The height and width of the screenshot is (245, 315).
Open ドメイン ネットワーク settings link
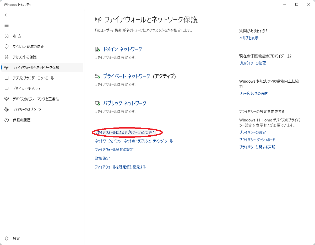coord(122,49)
